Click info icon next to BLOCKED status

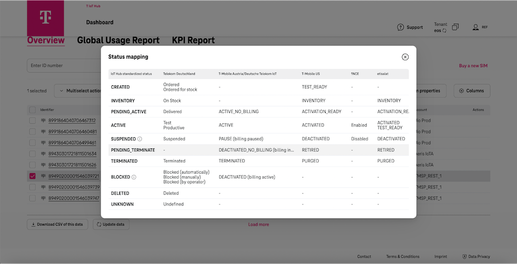134,177
